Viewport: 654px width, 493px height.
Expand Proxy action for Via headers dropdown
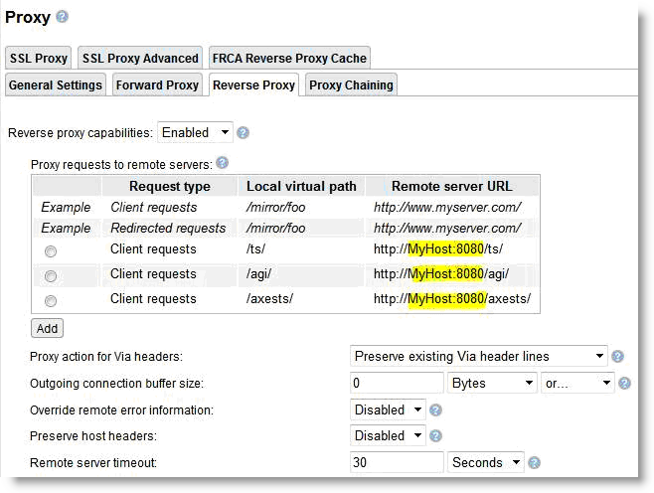pyautogui.click(x=479, y=356)
